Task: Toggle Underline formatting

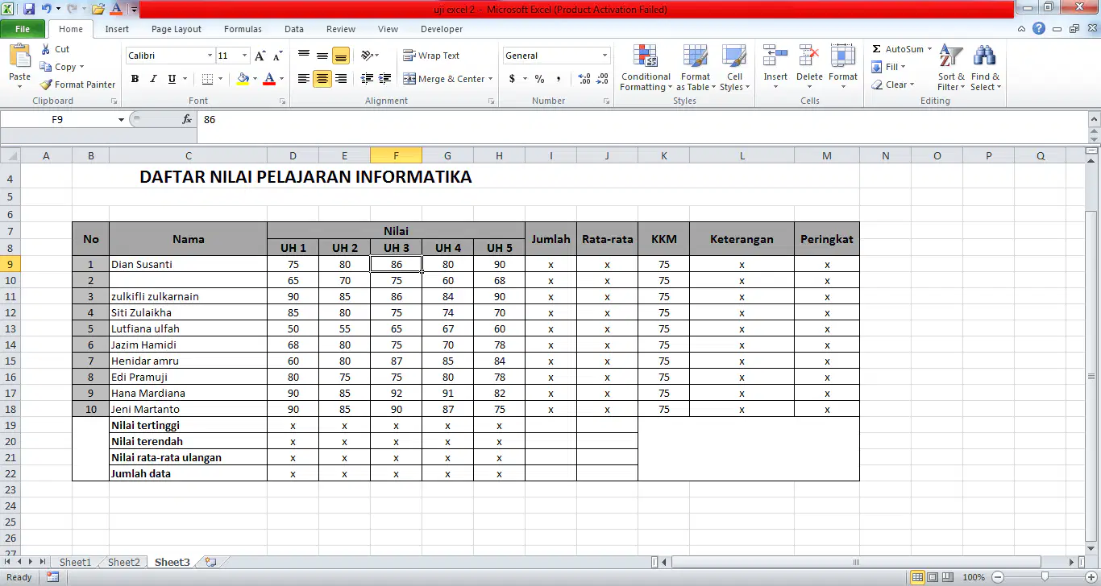Action: (172, 79)
